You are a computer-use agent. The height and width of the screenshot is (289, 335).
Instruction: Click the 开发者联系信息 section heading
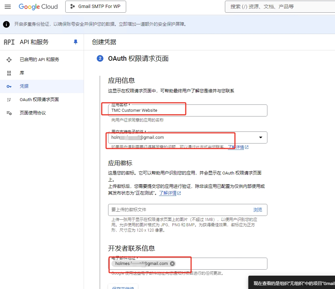pyautogui.click(x=132, y=248)
